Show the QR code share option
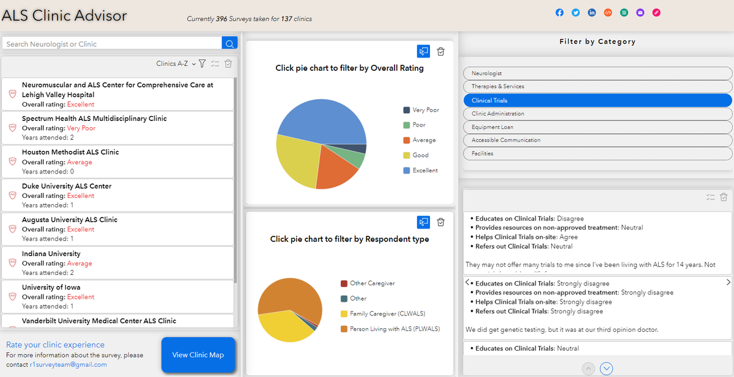Viewport: 734px width, 377px height. 624,12
